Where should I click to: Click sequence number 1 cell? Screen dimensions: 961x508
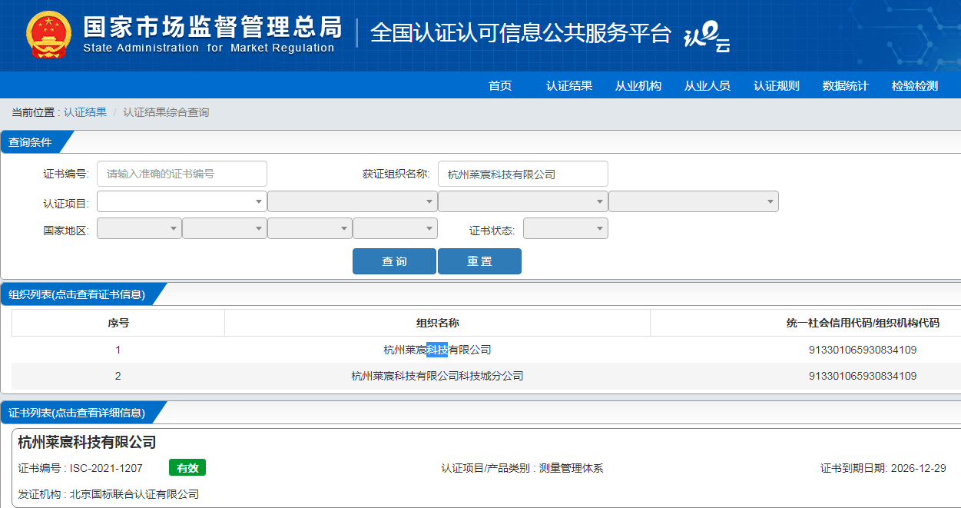pos(118,350)
